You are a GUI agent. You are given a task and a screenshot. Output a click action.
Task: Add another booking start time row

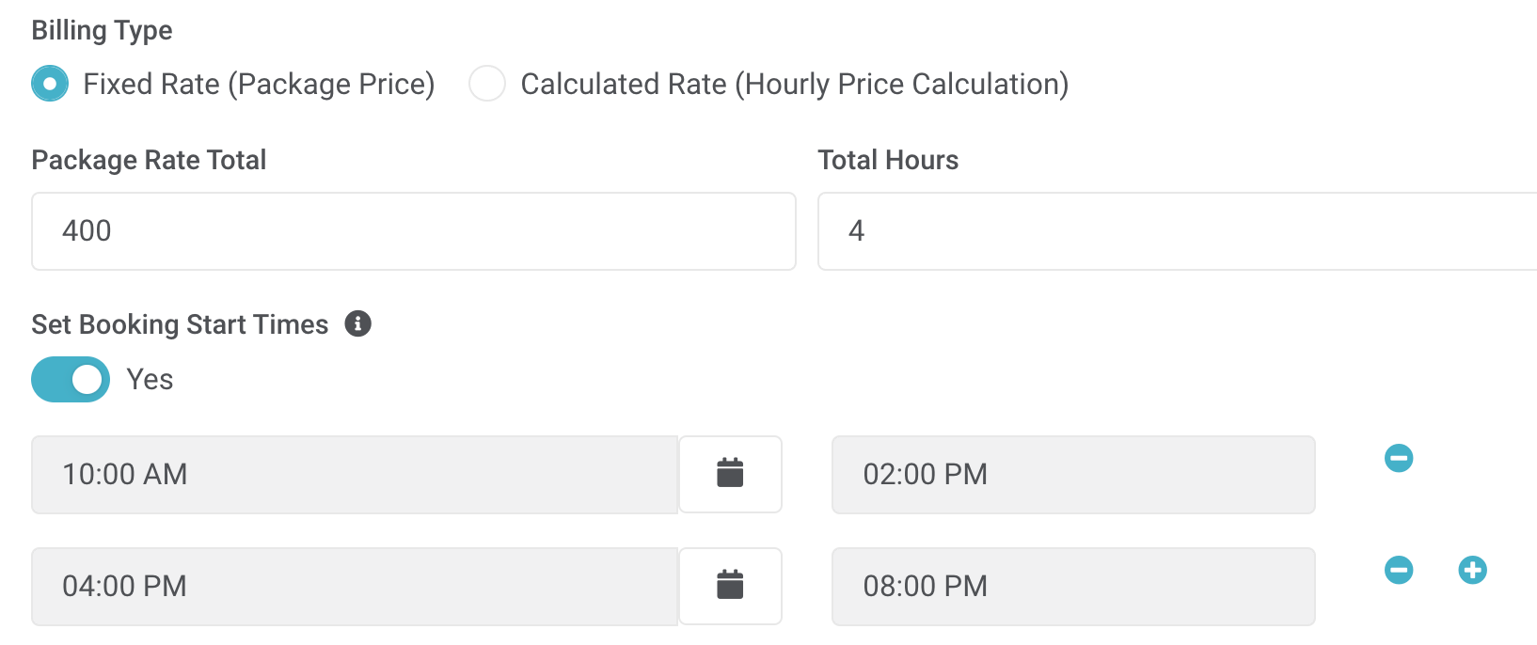[1472, 570]
